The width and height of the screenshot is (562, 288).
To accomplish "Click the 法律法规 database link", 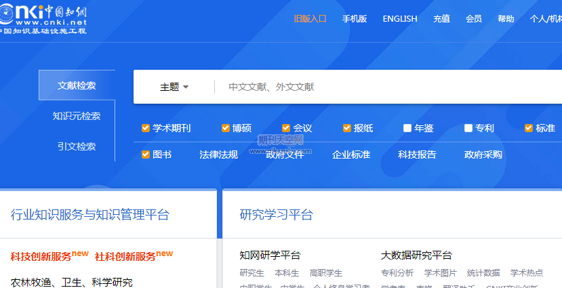I will 218,155.
